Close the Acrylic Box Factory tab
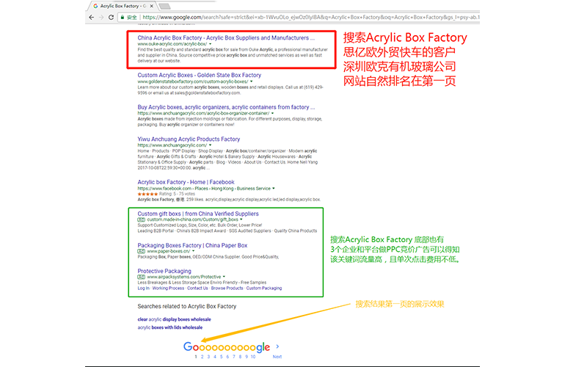565x367 pixels. pos(152,6)
